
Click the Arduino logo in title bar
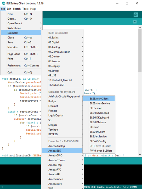tap(4, 3)
